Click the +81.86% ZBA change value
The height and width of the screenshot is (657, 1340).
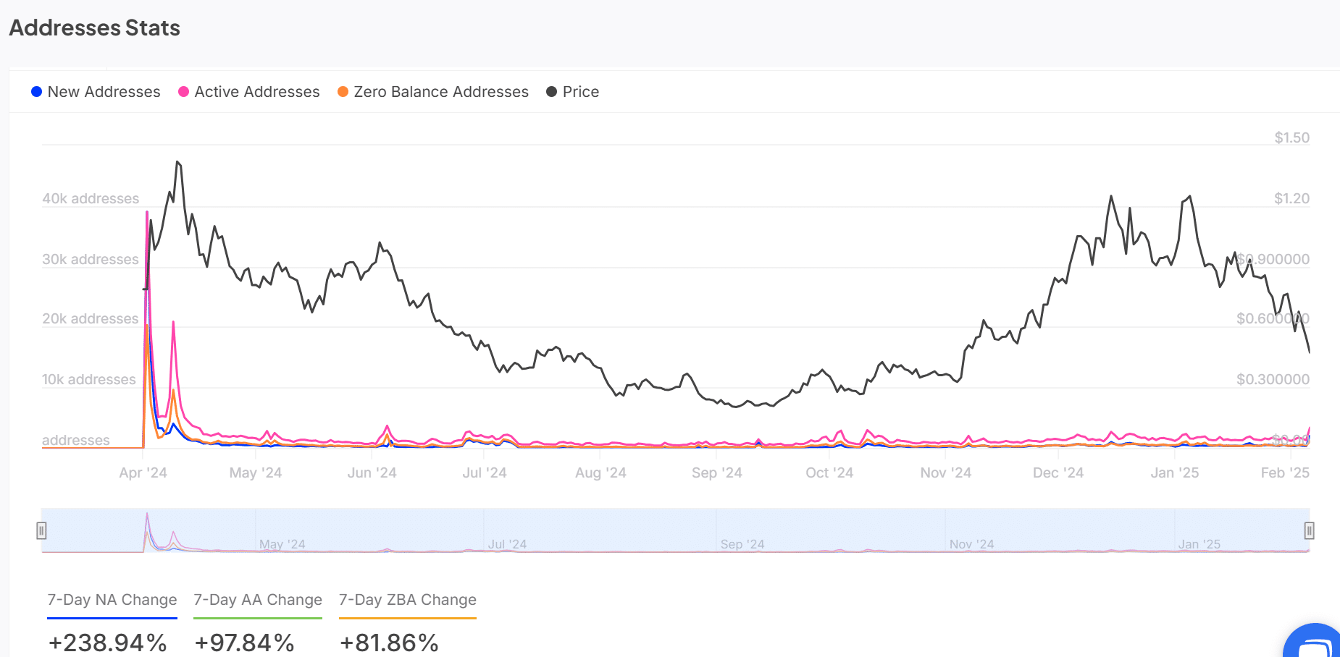(x=390, y=643)
